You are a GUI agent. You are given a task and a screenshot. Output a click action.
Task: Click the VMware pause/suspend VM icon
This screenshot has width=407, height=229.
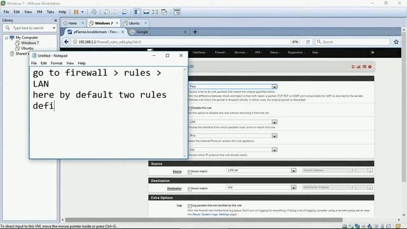click(x=76, y=12)
